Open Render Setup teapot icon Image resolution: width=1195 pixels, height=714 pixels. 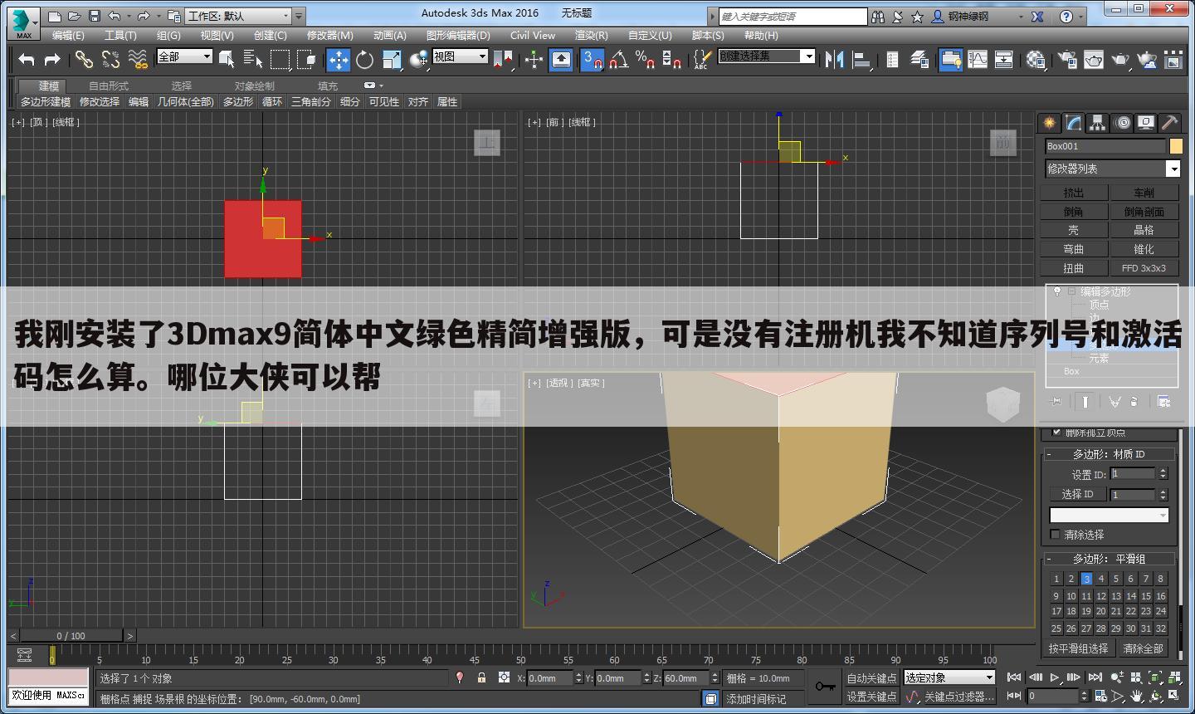click(1067, 59)
